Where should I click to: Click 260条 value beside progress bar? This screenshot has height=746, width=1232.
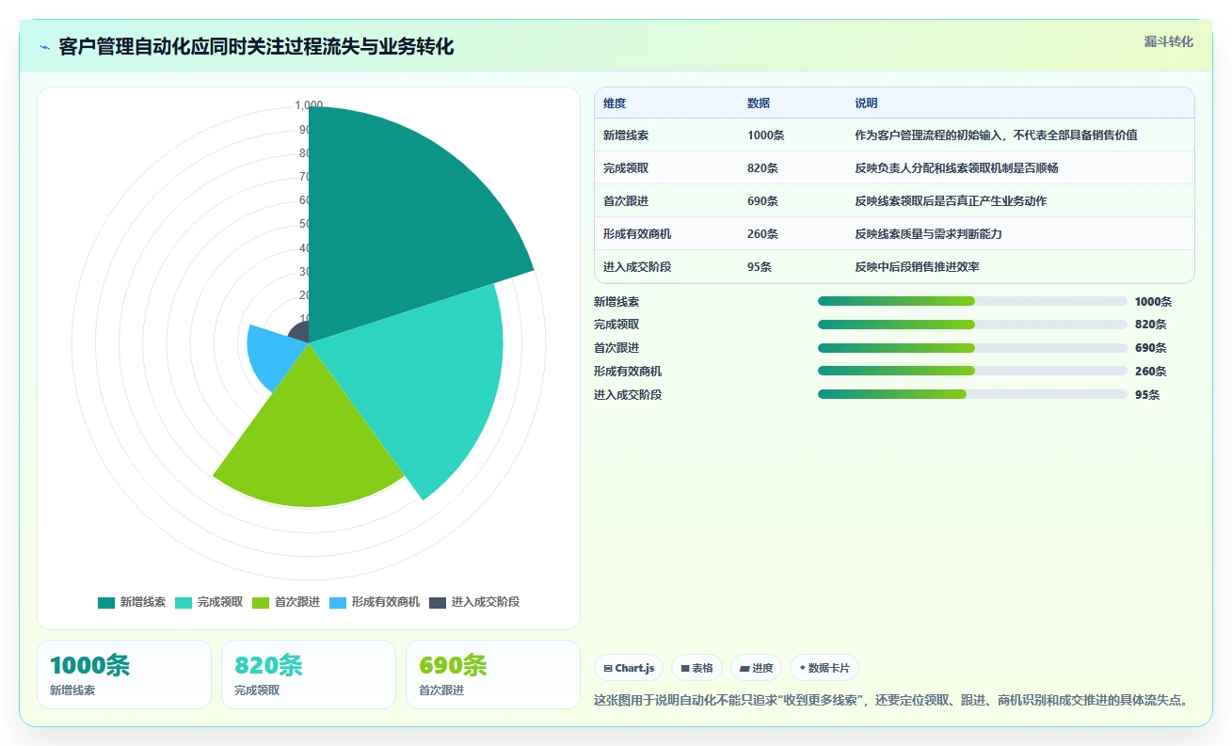pos(1151,372)
